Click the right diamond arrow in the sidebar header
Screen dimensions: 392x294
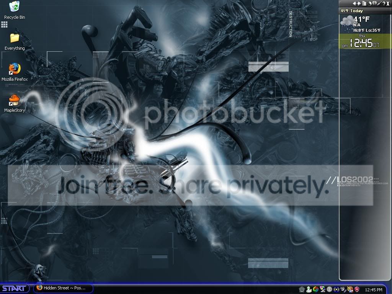(x=359, y=3)
